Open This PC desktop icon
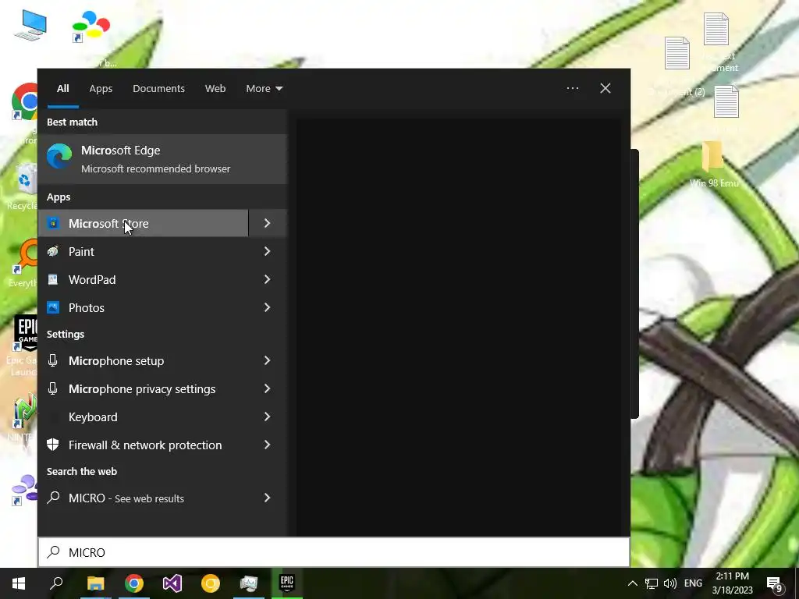Viewport: 799px width, 599px height. tap(30, 26)
